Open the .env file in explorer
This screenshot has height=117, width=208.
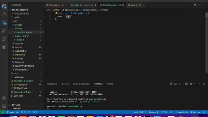(x=16, y=73)
